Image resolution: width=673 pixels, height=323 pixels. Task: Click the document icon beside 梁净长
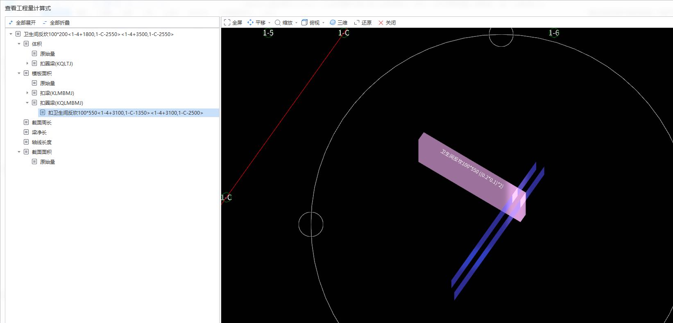(26, 132)
